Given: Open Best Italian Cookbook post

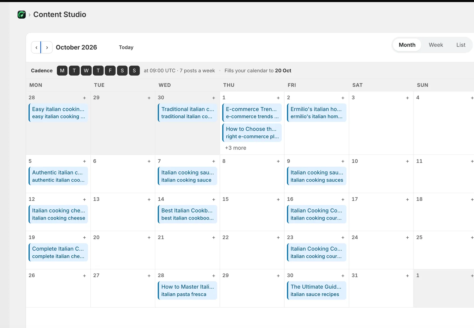Looking at the screenshot, I should point(188,214).
